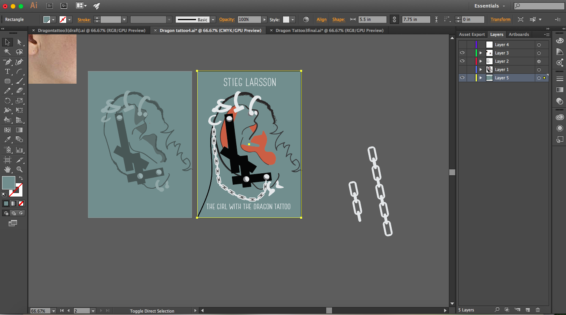Open the Artboards panel tab
This screenshot has height=315, width=566.
click(x=519, y=34)
